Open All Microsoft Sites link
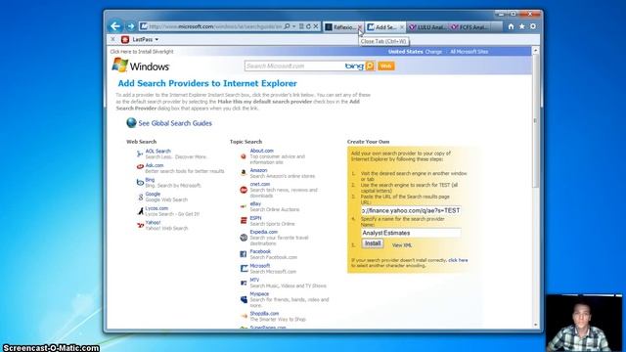The height and width of the screenshot is (352, 626). pos(469,52)
